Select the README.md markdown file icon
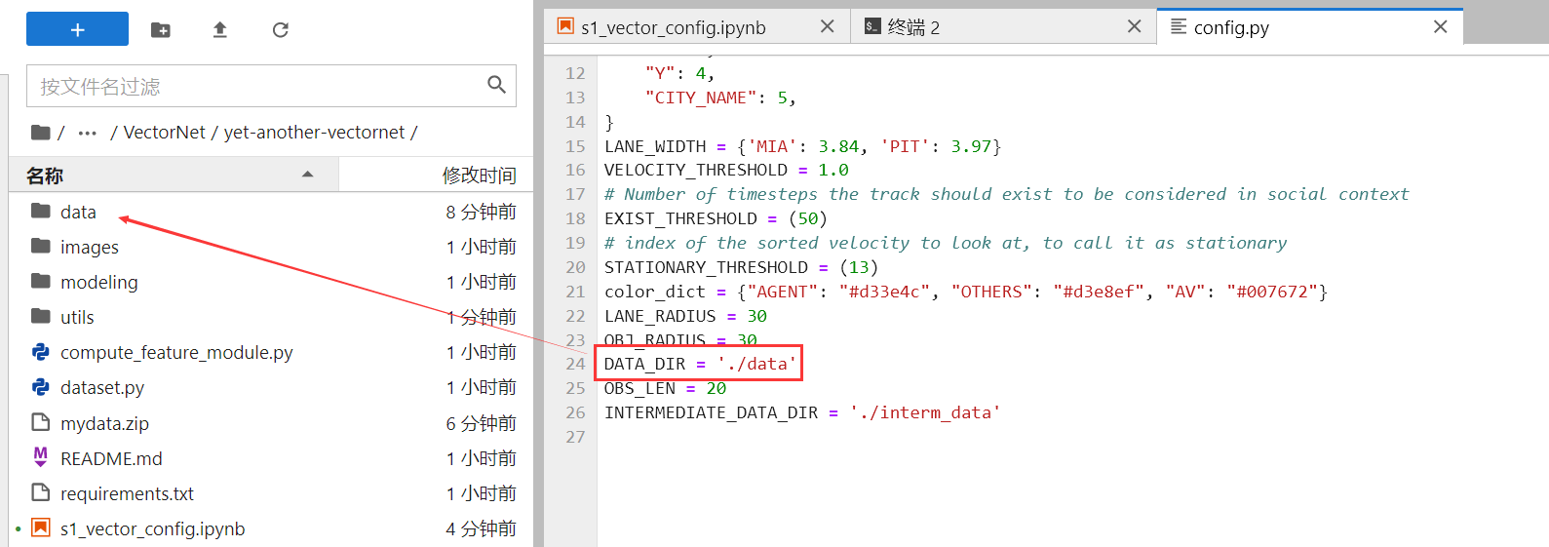The width and height of the screenshot is (1549, 547). pos(41,457)
